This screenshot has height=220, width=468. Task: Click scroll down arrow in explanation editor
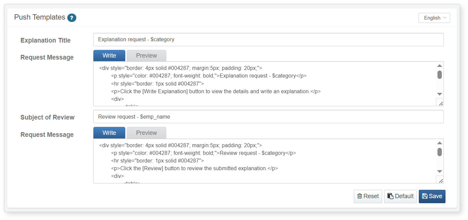[440, 94]
